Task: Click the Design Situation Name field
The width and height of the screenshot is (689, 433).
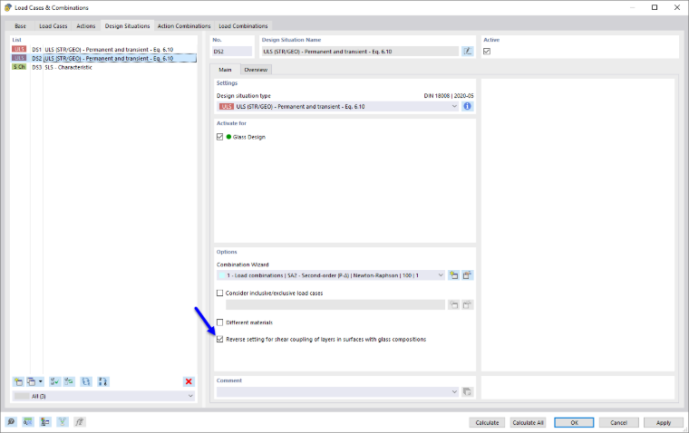Action: click(x=360, y=52)
